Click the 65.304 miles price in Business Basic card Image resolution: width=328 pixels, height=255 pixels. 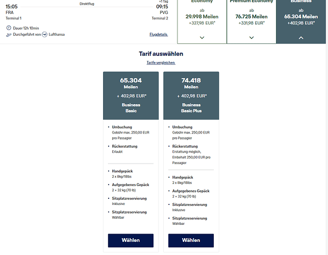(131, 80)
